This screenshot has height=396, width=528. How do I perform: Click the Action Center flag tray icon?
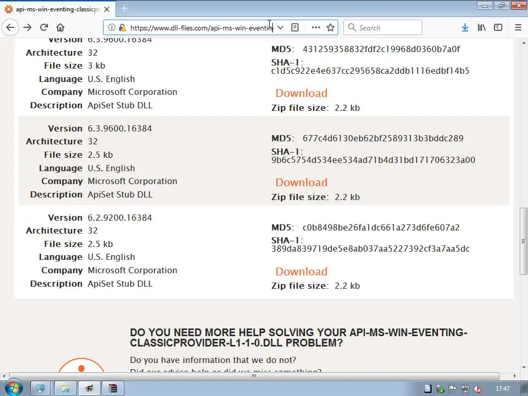(452, 389)
